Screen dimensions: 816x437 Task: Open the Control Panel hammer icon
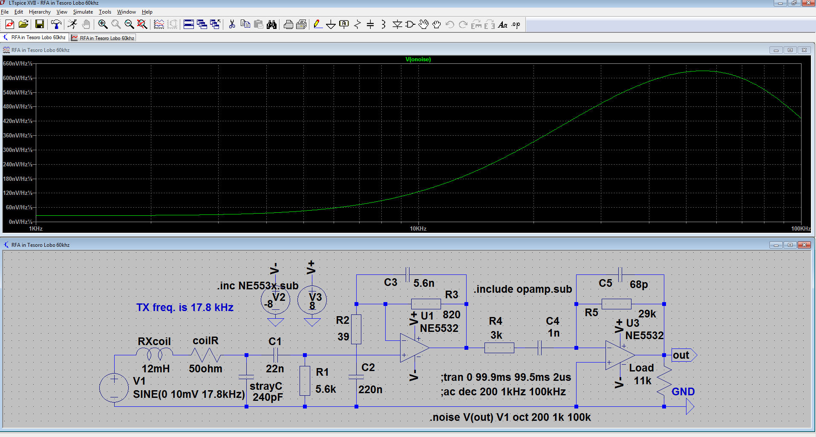click(56, 24)
